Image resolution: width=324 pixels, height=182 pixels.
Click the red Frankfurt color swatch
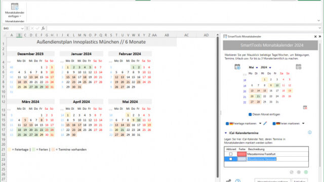click(242, 154)
